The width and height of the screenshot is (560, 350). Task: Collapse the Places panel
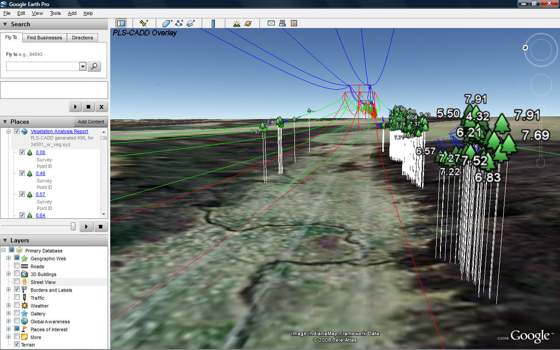(4, 122)
